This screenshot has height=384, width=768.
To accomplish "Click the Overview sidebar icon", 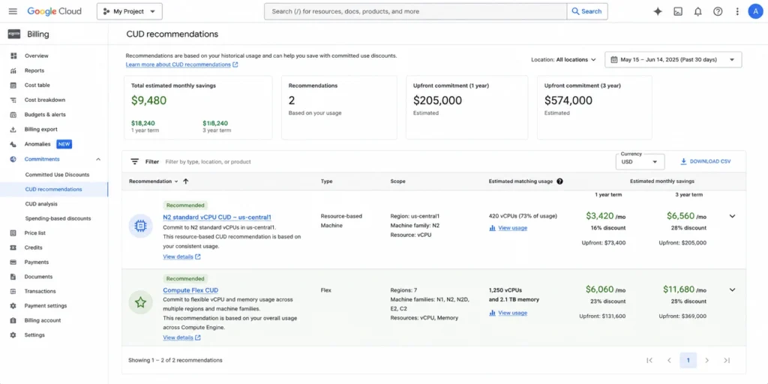I will pos(13,55).
